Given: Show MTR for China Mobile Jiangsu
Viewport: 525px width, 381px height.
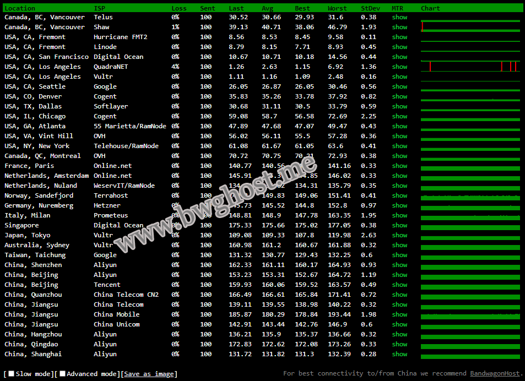Looking at the screenshot, I should [399, 314].
